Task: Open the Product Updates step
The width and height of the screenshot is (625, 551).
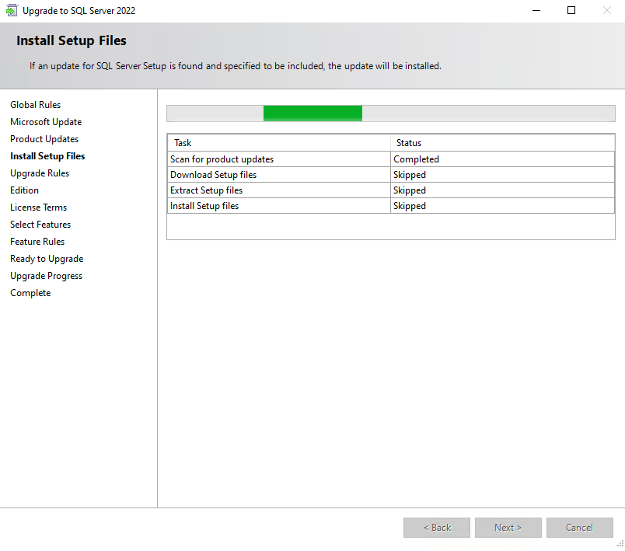Action: pos(44,139)
